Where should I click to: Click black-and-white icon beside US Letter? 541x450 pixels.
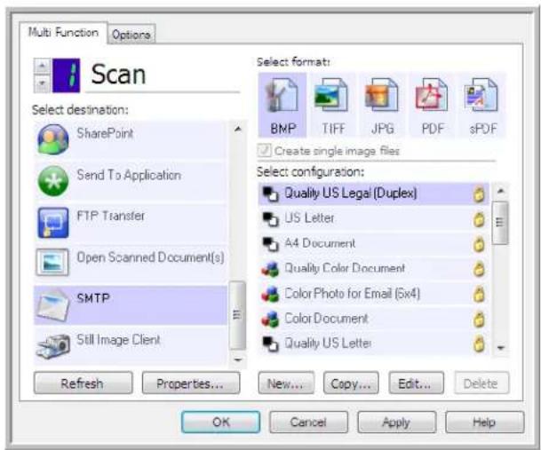[270, 219]
